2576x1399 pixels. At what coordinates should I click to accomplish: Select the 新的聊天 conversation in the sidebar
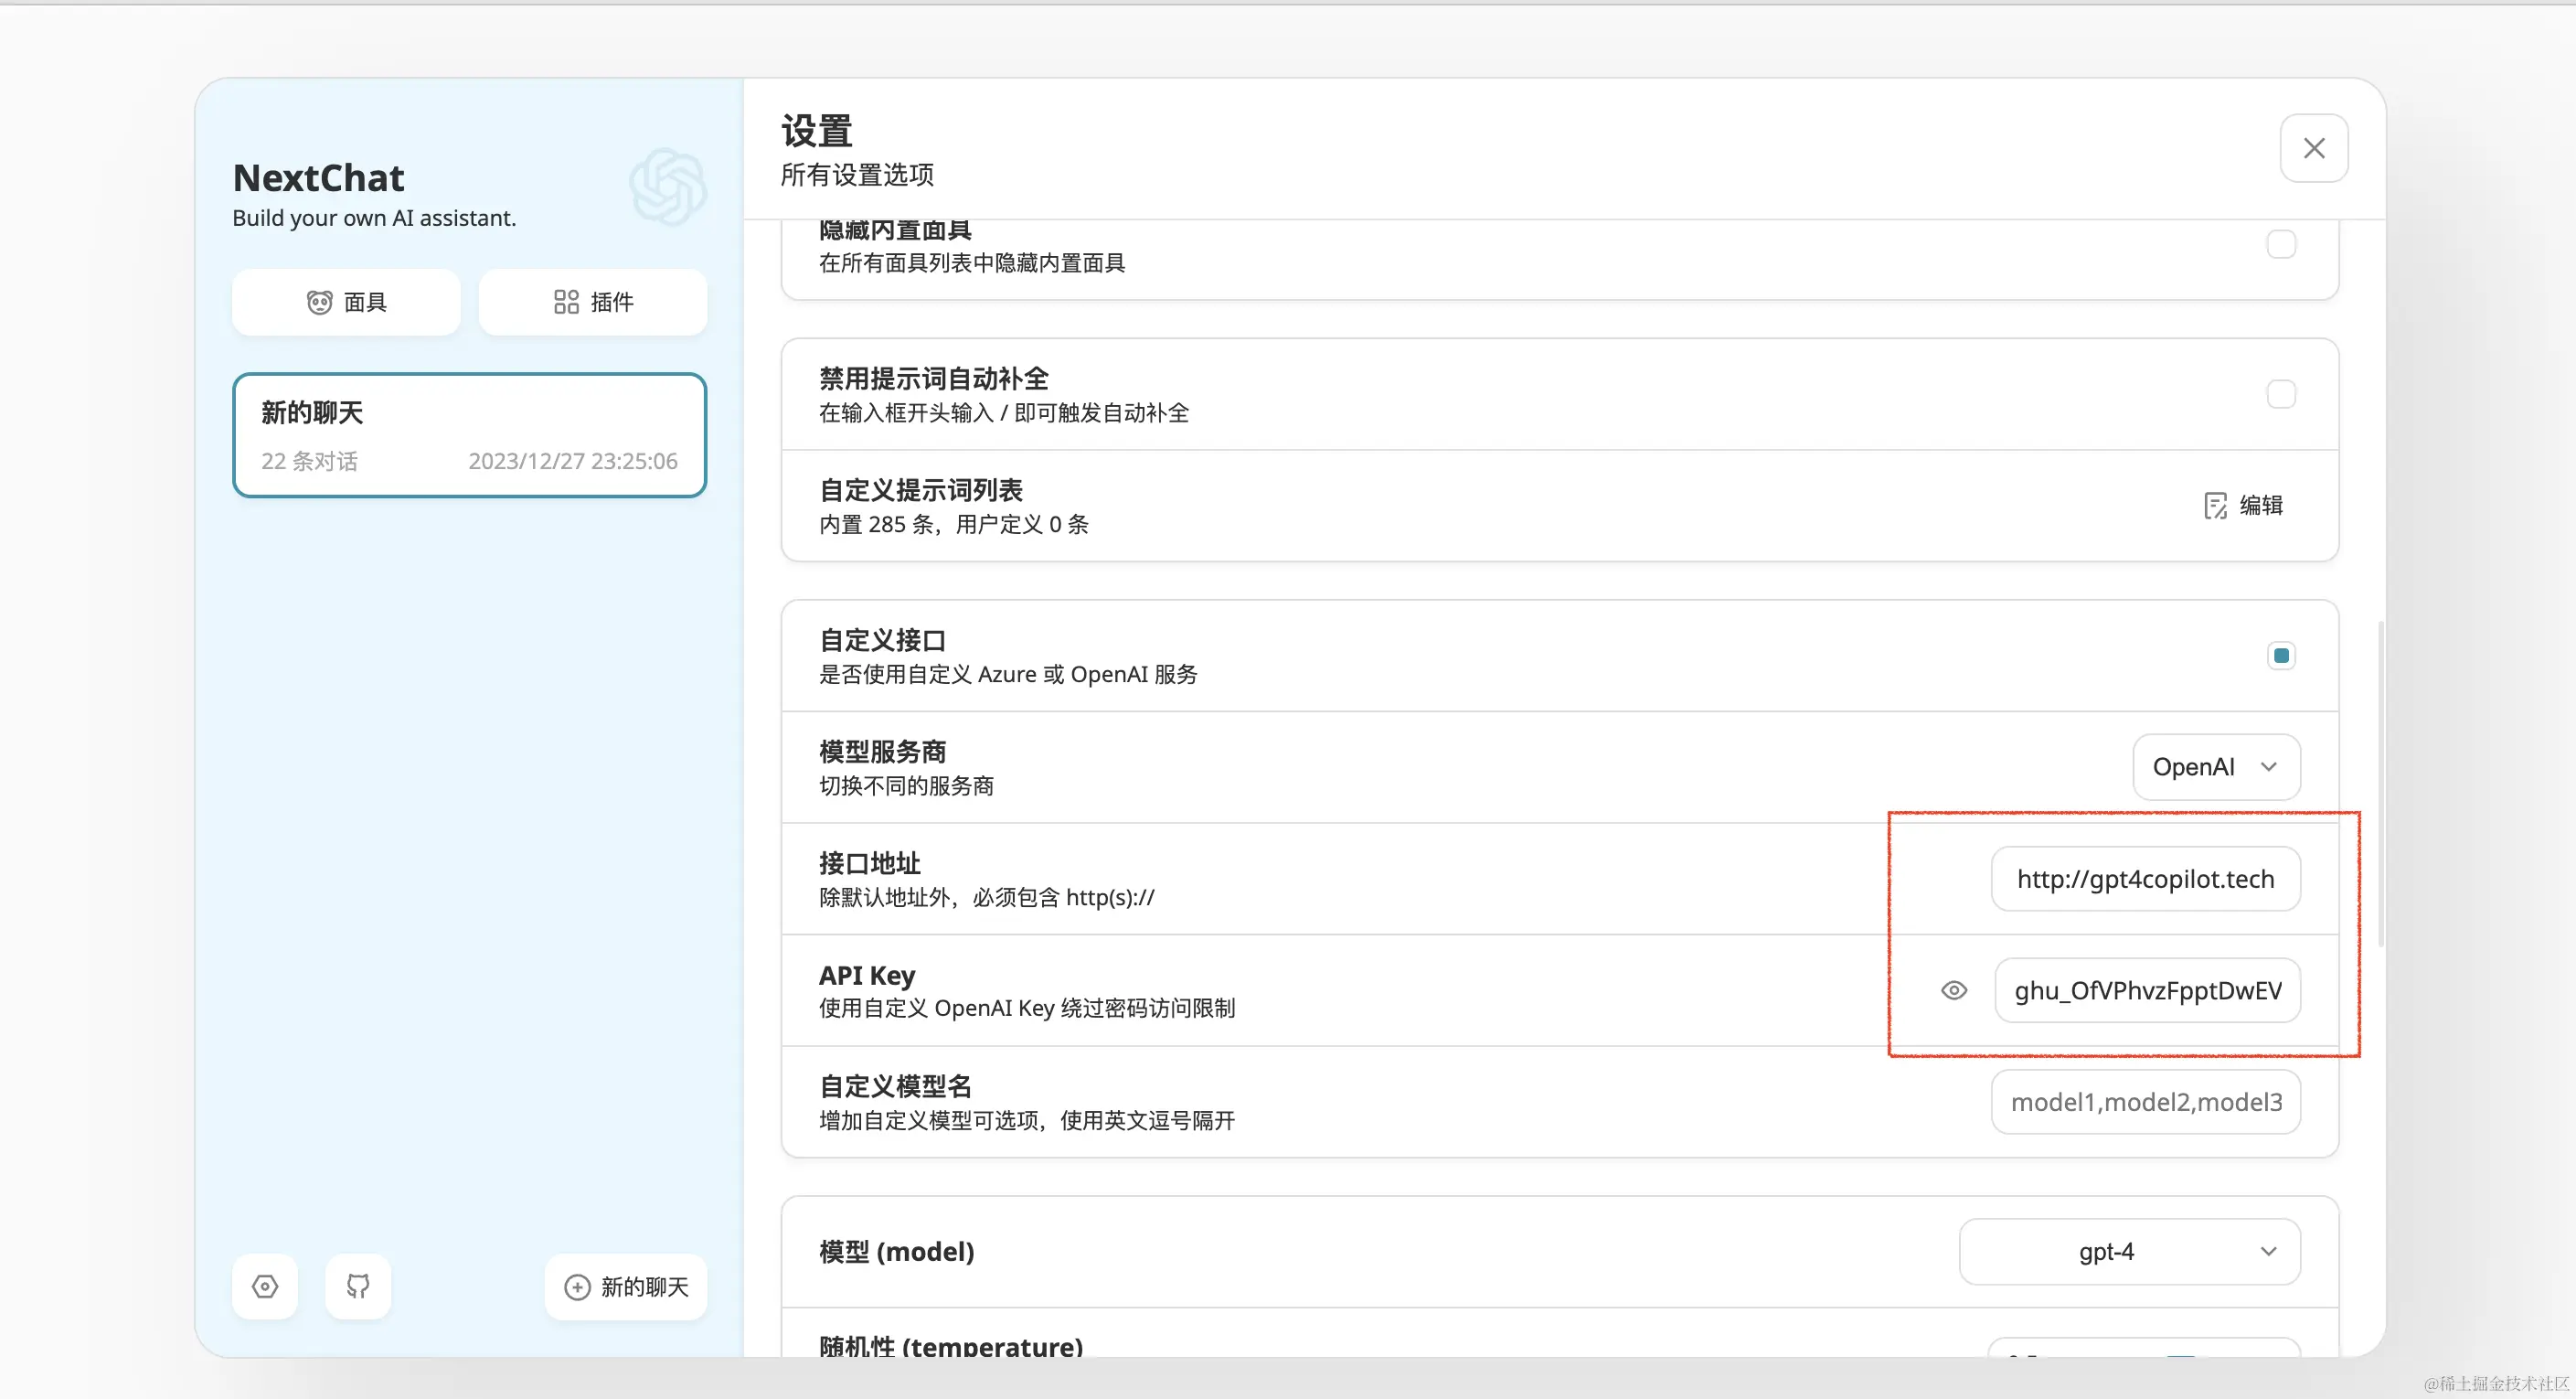coord(469,435)
